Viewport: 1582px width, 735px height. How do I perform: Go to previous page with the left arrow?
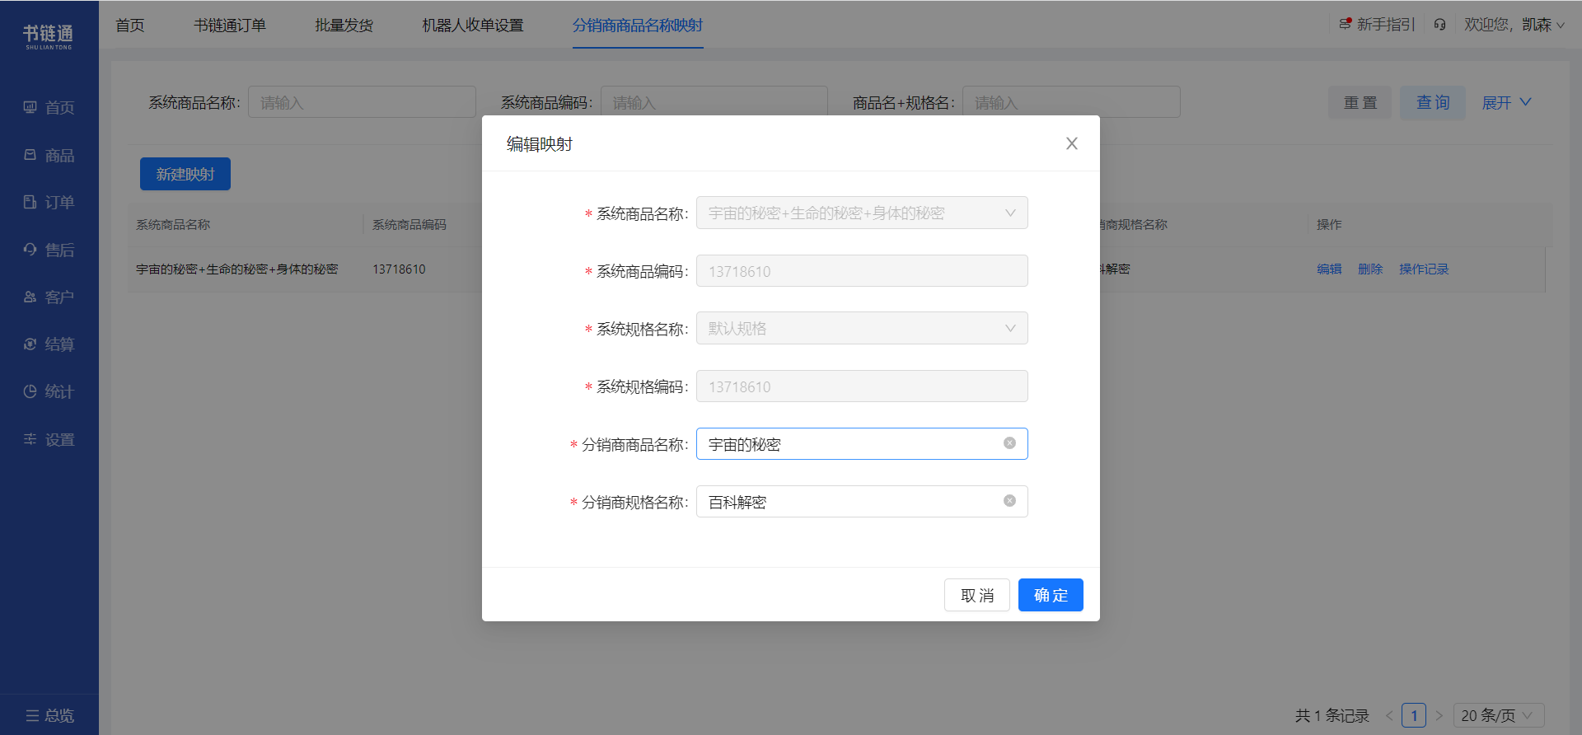[x=1389, y=715]
